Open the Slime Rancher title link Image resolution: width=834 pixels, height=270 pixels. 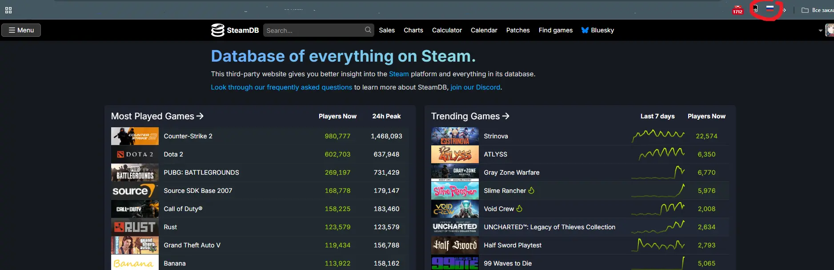(505, 191)
